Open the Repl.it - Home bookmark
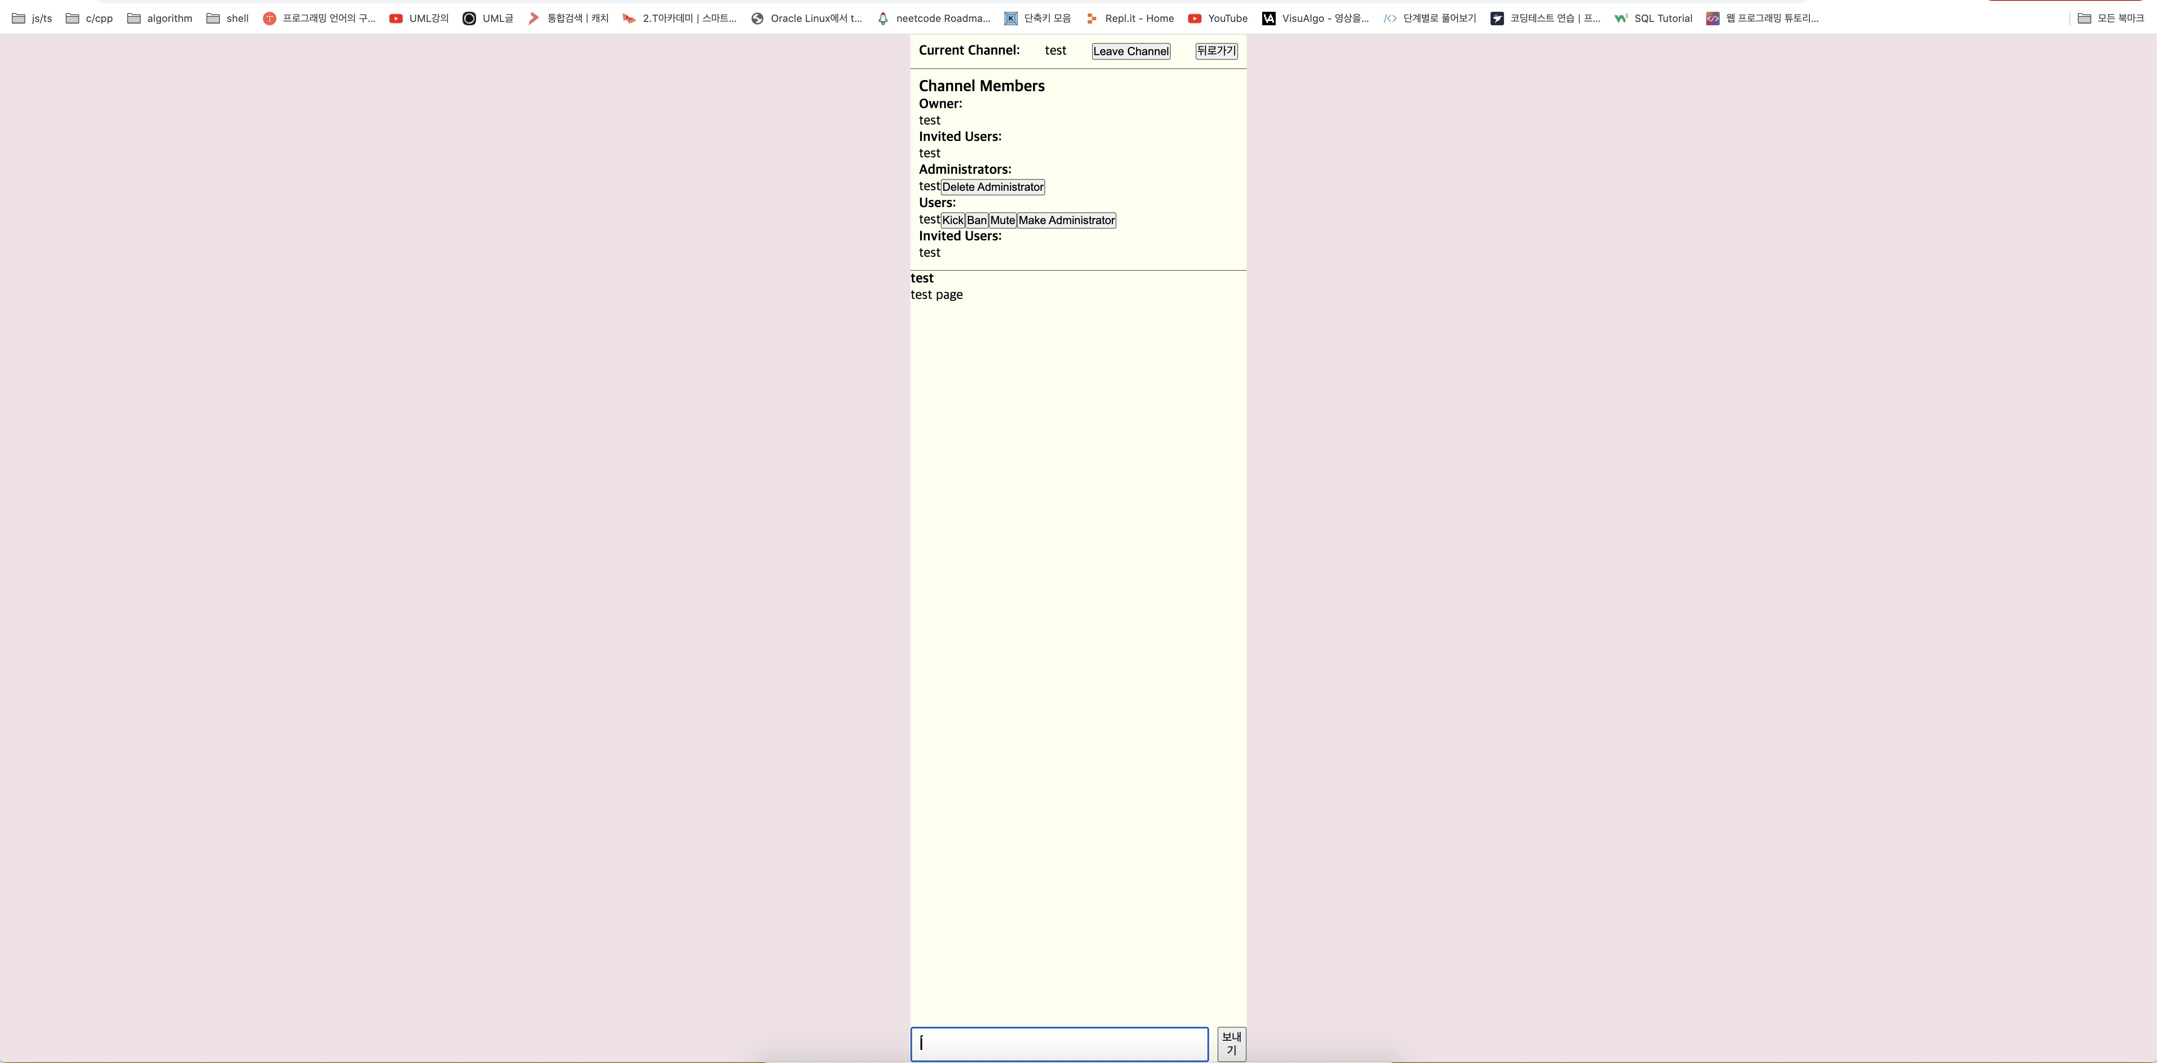 coord(1129,18)
